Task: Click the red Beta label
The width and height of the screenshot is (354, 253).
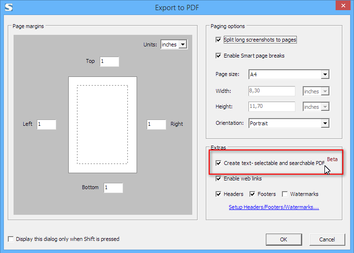Action: [x=332, y=159]
